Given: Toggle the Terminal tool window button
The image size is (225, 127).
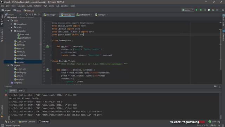Looking at the screenshot, I should click(44, 122).
